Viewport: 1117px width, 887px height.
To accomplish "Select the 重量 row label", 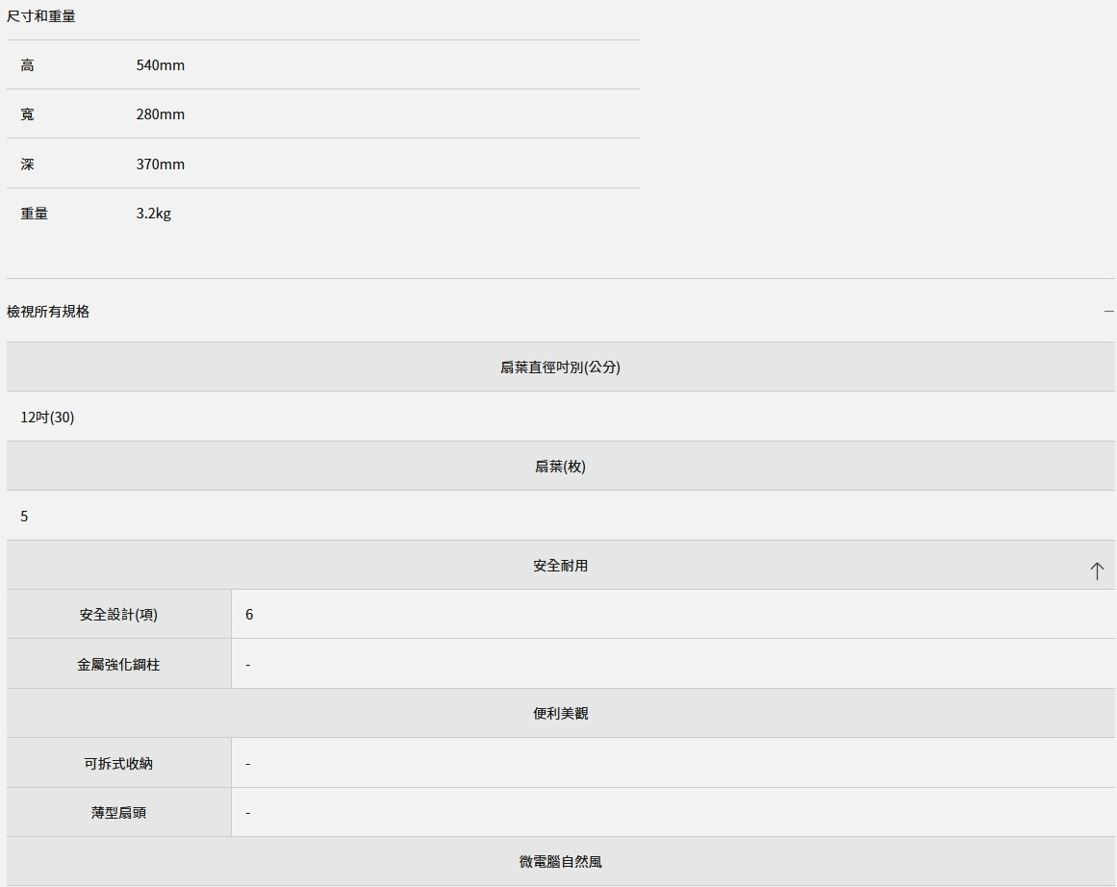I will pos(35,214).
